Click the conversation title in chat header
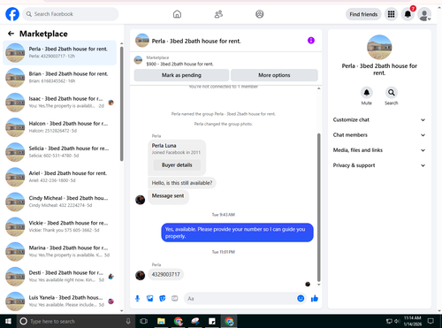The height and width of the screenshot is (328, 442). [x=196, y=42]
